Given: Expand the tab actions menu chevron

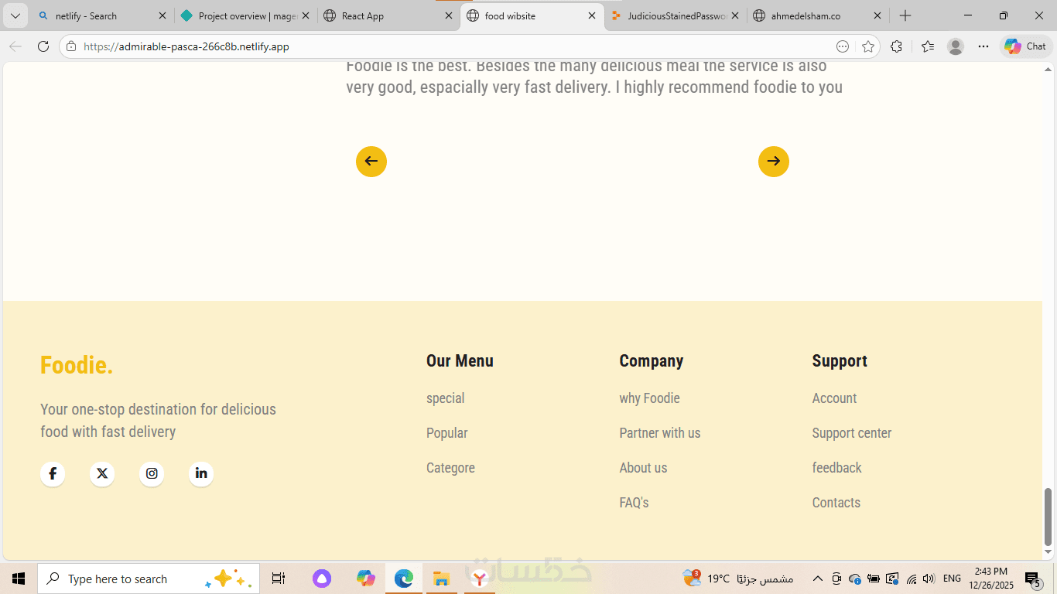Looking at the screenshot, I should [x=15, y=15].
